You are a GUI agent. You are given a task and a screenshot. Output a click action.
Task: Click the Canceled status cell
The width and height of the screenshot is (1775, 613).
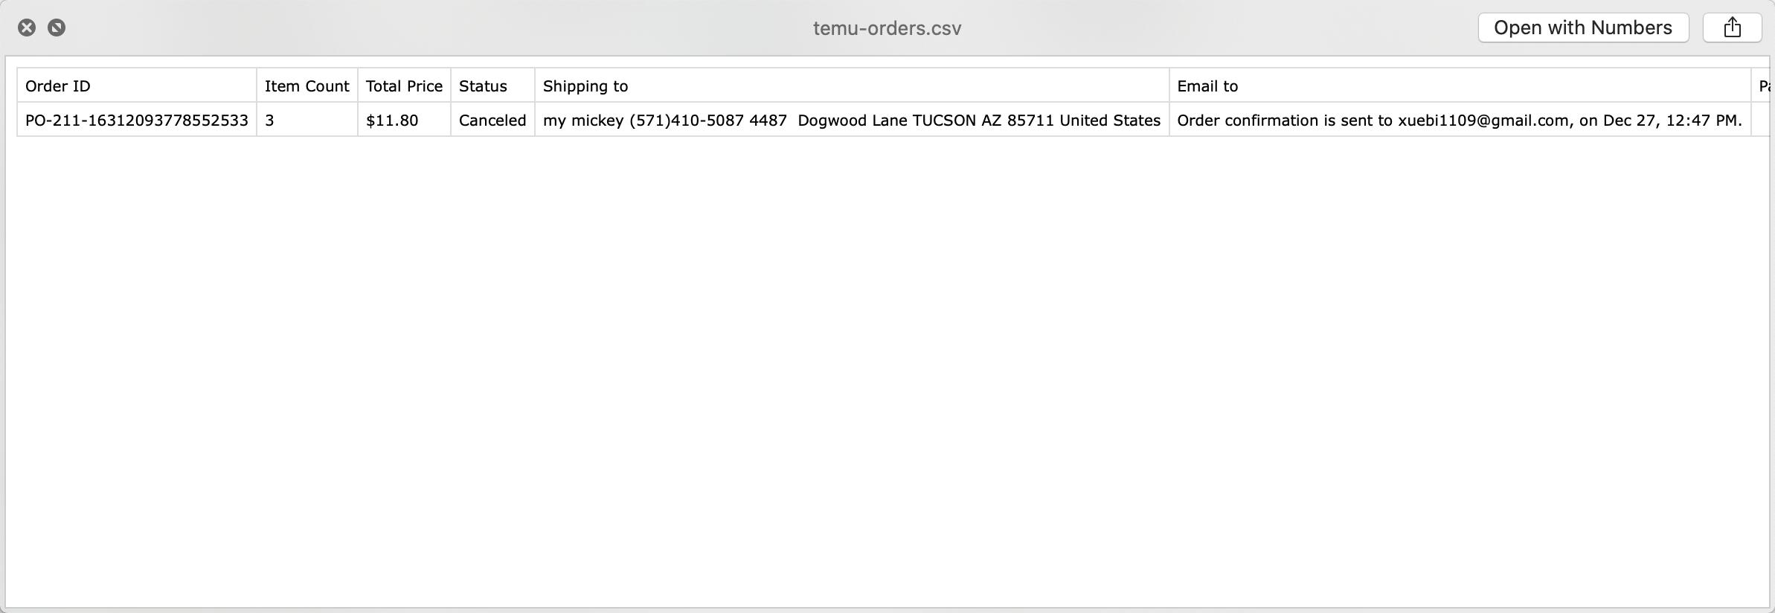click(x=492, y=121)
